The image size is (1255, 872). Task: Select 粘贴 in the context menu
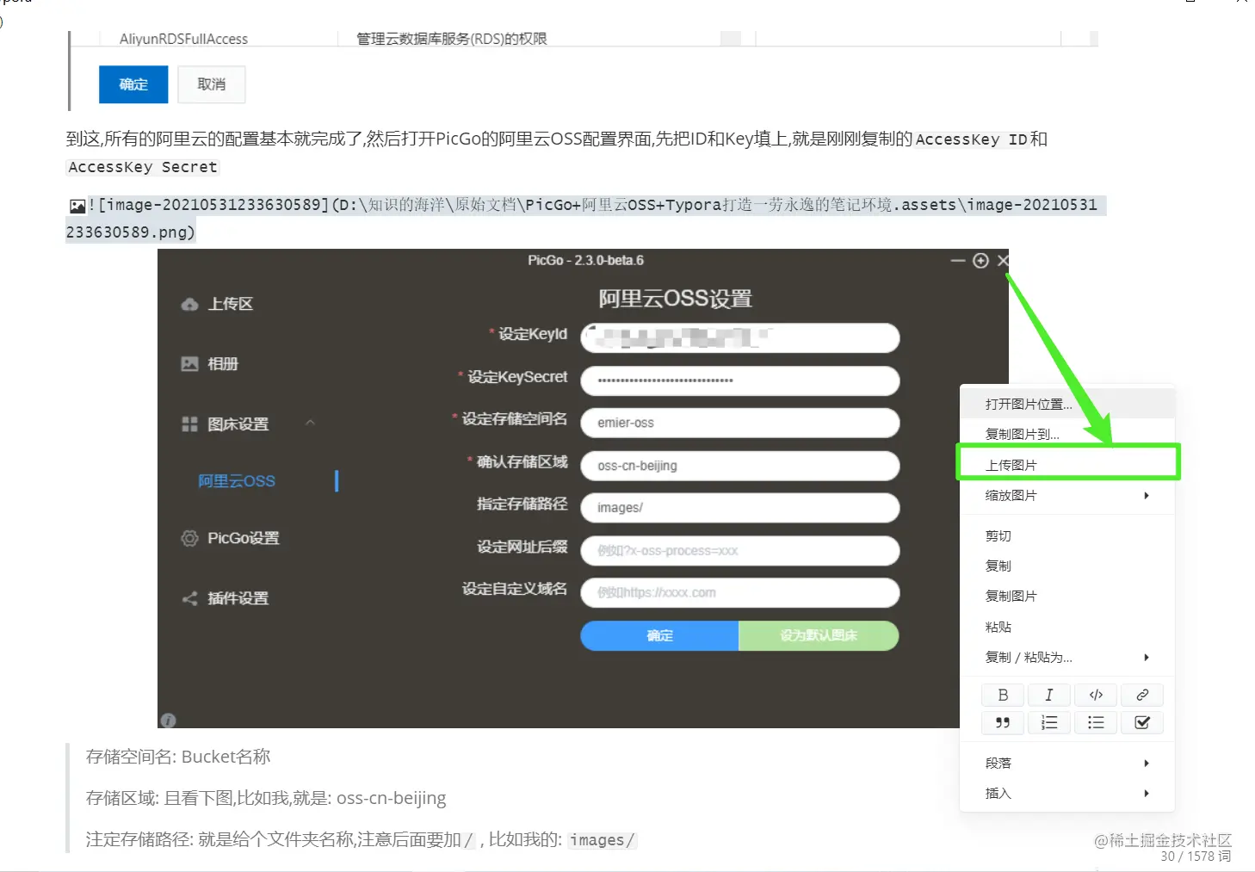[x=1067, y=627]
